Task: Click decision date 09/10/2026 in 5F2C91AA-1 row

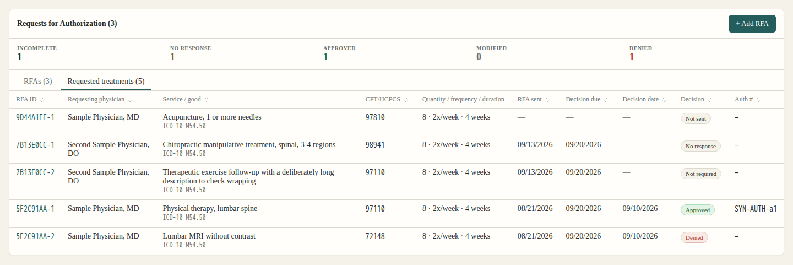Action: [640, 209]
